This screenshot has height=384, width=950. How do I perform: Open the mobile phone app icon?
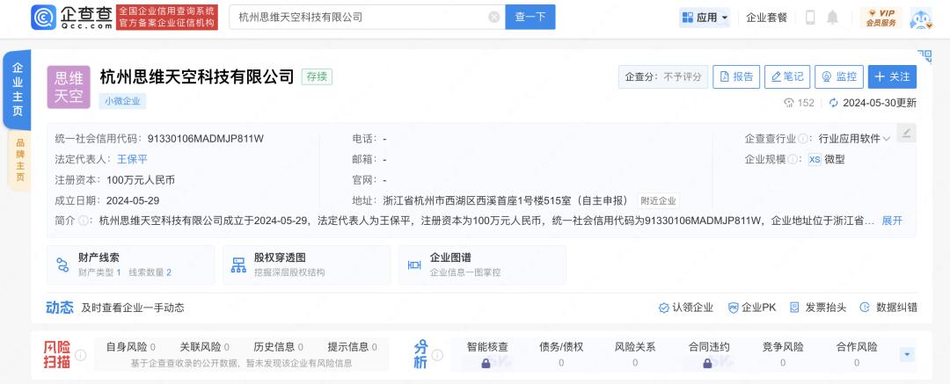pos(810,17)
